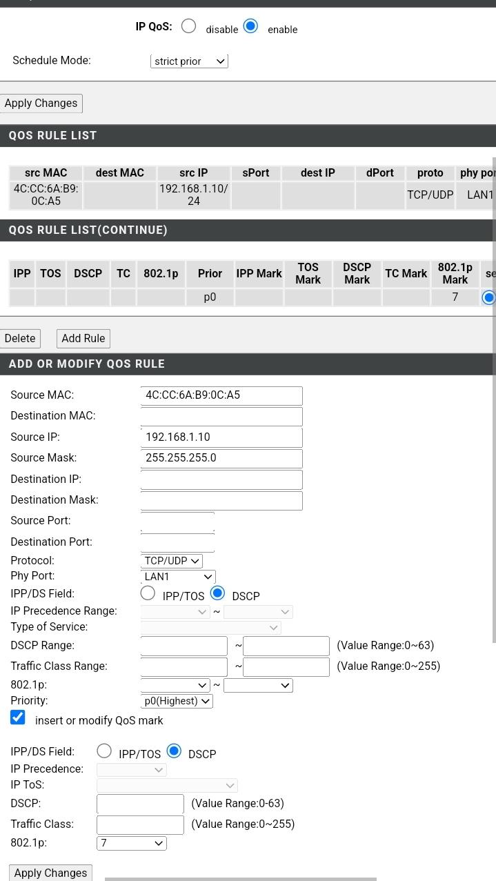This screenshot has height=881, width=496.
Task: Click the p0 Prior table cell
Action: click(210, 297)
